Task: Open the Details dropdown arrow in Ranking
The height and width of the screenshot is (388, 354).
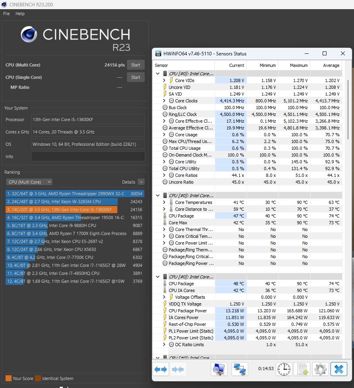Action: tap(141, 182)
